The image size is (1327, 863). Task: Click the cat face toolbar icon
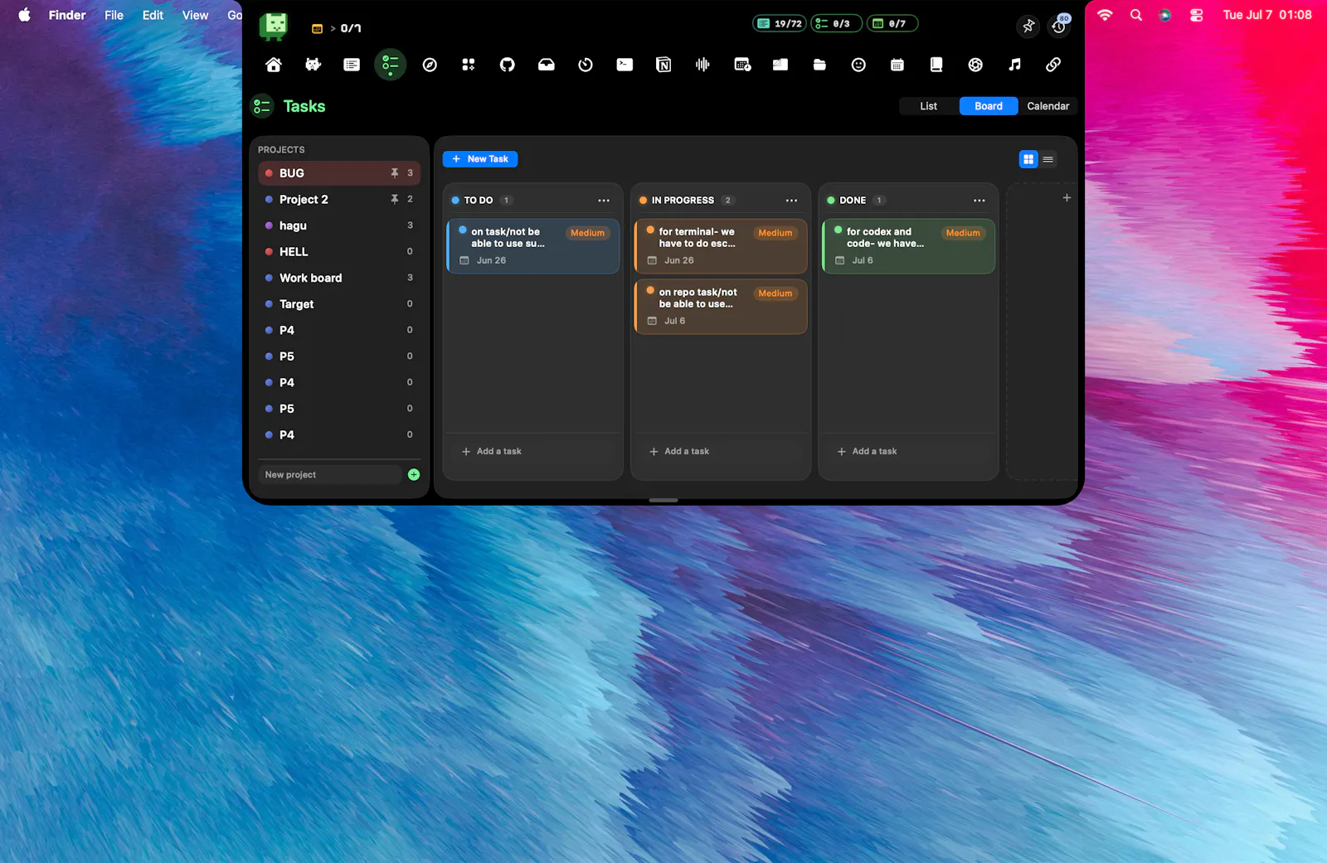(x=313, y=65)
